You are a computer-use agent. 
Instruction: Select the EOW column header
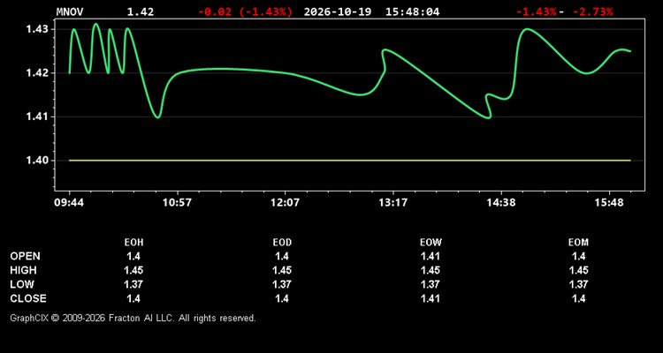[431, 243]
